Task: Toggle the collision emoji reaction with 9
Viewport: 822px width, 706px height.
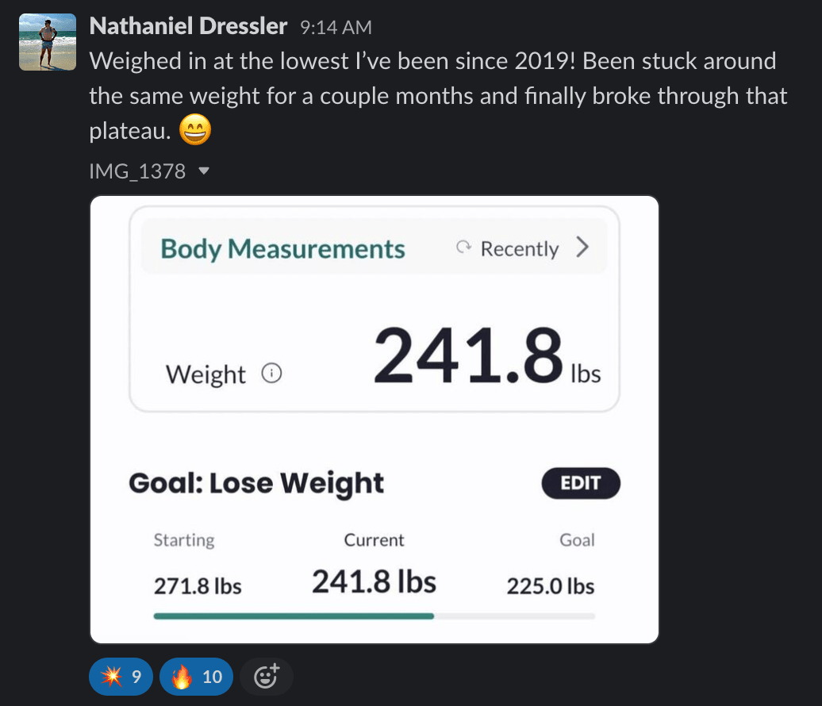Action: pos(121,677)
